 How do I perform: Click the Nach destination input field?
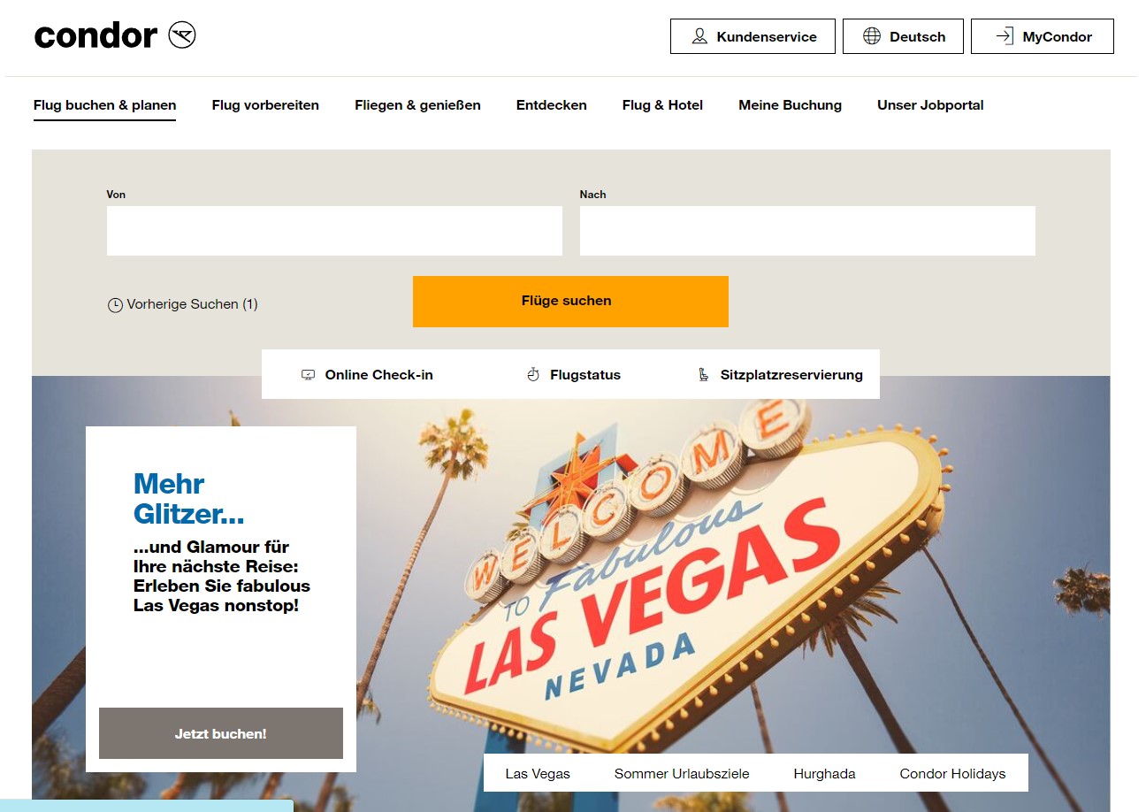tap(807, 231)
